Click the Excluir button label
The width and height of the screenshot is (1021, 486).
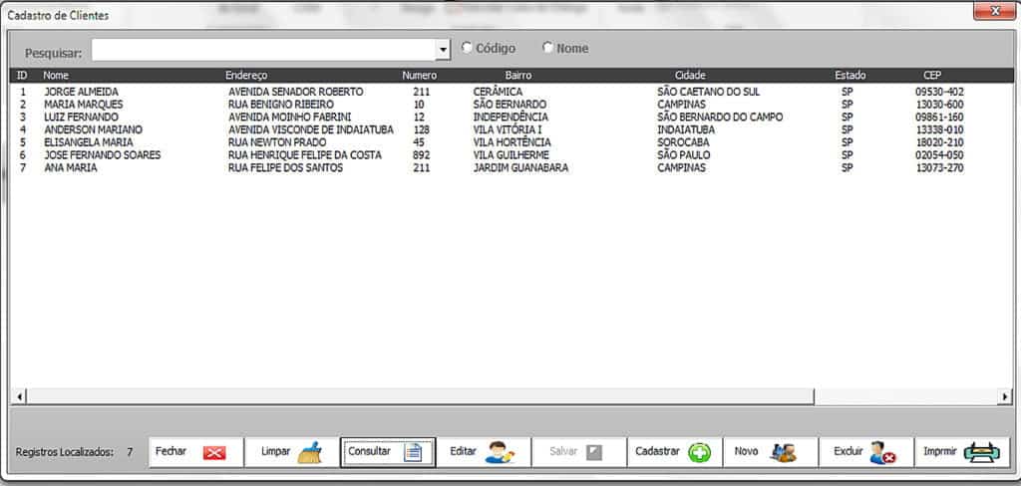pyautogui.click(x=848, y=451)
